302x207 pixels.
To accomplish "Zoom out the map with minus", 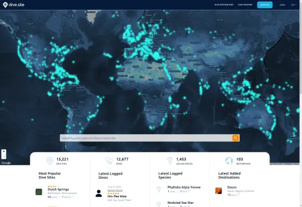I will coord(4,157).
